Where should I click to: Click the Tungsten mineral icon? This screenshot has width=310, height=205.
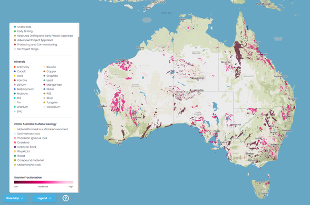click(44, 102)
